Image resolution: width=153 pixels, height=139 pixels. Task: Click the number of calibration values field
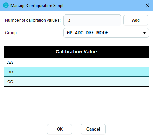[x=92, y=20]
